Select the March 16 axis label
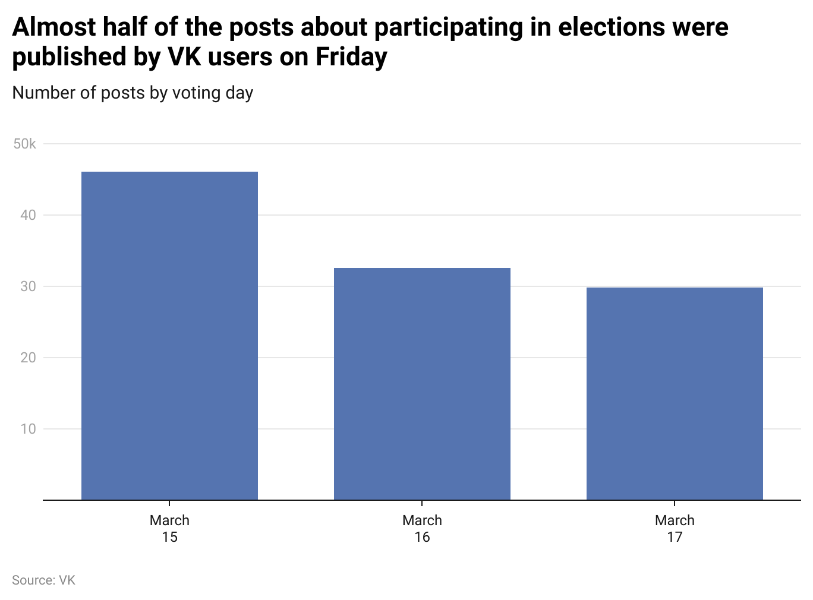Screen dimensions: 813x600 tap(422, 529)
